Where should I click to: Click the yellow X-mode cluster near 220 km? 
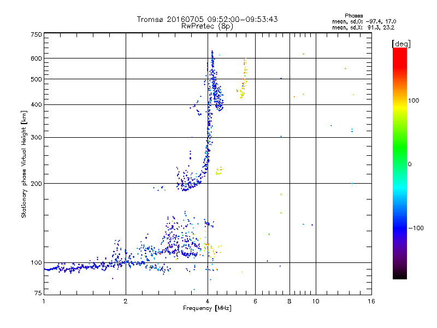tap(220, 171)
